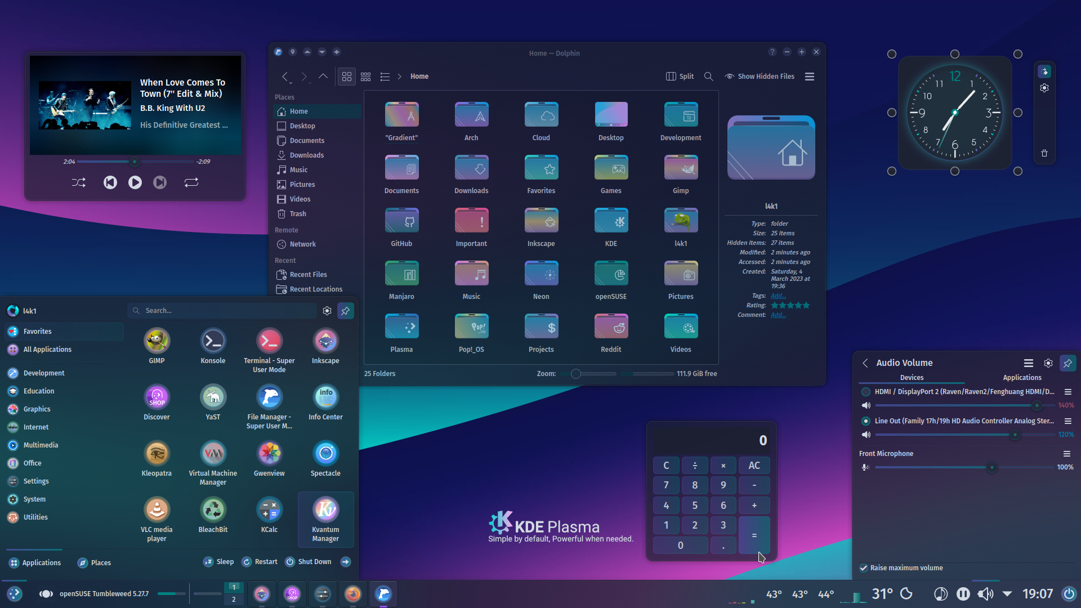
Task: Switch to the Places tab in the launcher
Action: [94, 562]
